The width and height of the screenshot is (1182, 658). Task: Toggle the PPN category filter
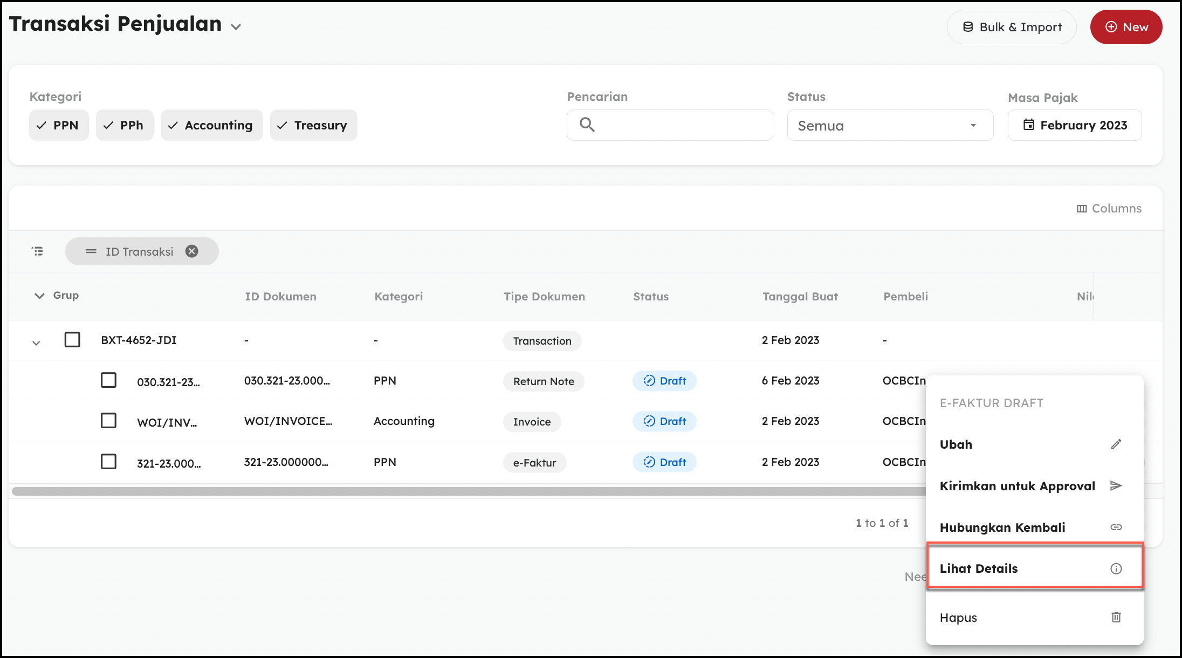[x=59, y=125]
